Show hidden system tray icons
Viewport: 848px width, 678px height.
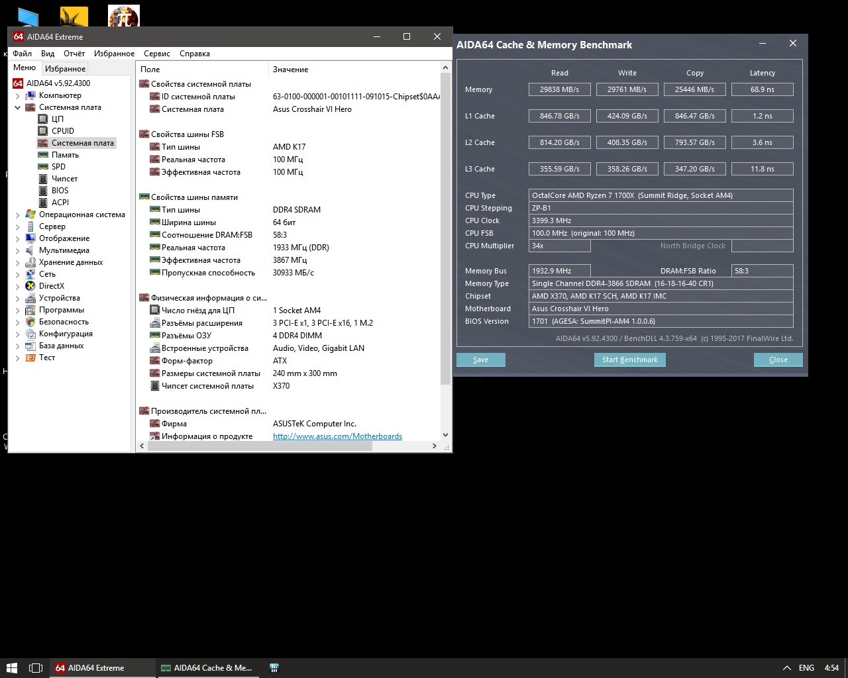786,667
